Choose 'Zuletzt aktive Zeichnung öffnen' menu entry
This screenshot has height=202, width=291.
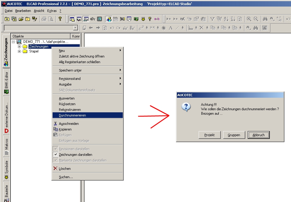tap(88, 56)
